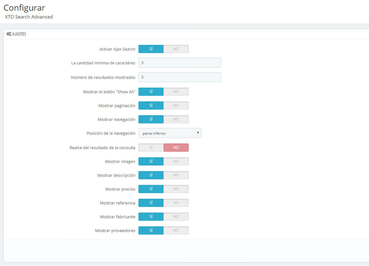Click the SÍ label on Mostrar imagen
The height and width of the screenshot is (266, 369).
point(151,161)
